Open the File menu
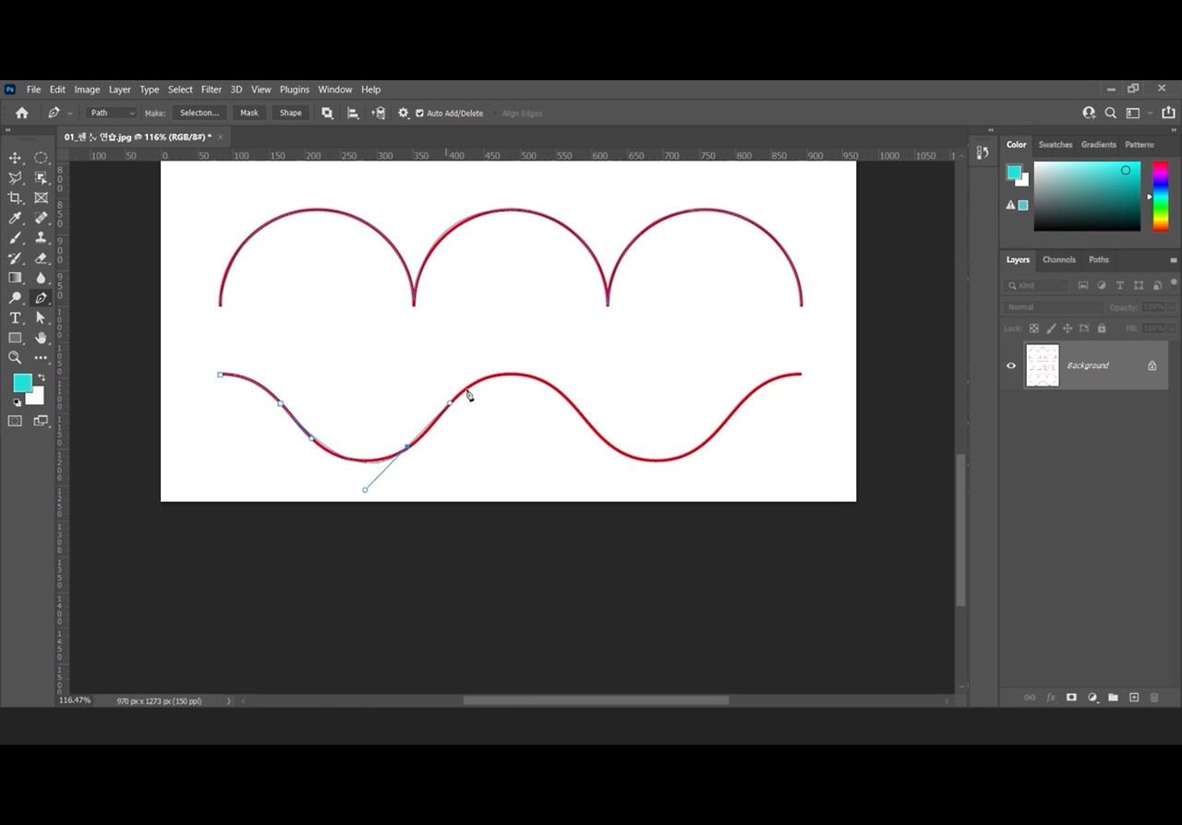The image size is (1182, 825). (33, 90)
